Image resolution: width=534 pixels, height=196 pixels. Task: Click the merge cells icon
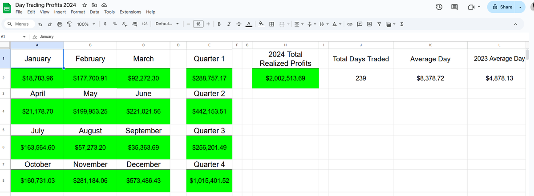(x=282, y=24)
